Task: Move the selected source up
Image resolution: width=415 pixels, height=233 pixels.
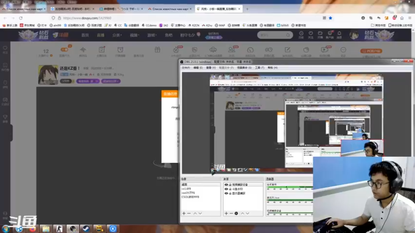Action: 242,213
